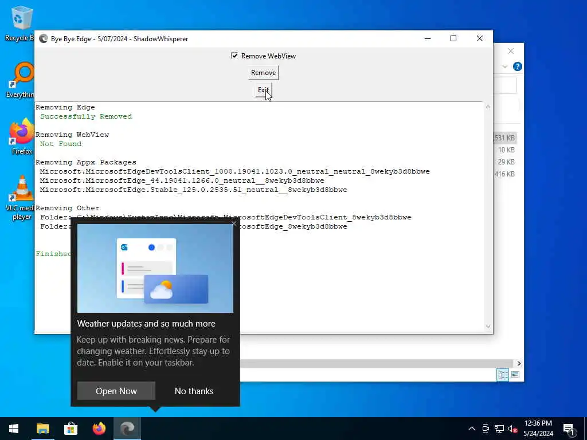Choose No thanks in weather popup
This screenshot has width=587, height=440.
point(194,391)
